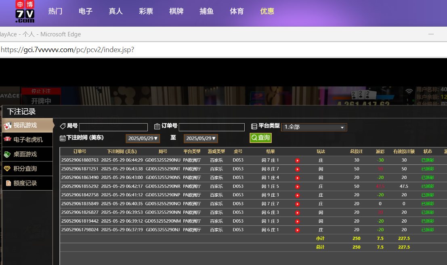
Task: Focus the 局号 input field
Action: coord(113,127)
